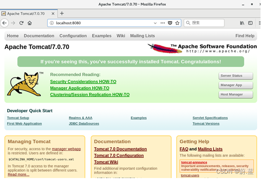261x179 pixels.
Task: Click the Apache Software Foundation feather logo
Action: [164, 49]
